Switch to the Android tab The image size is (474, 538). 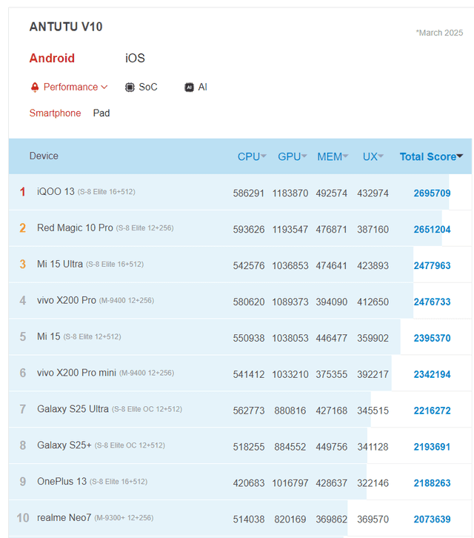52,58
